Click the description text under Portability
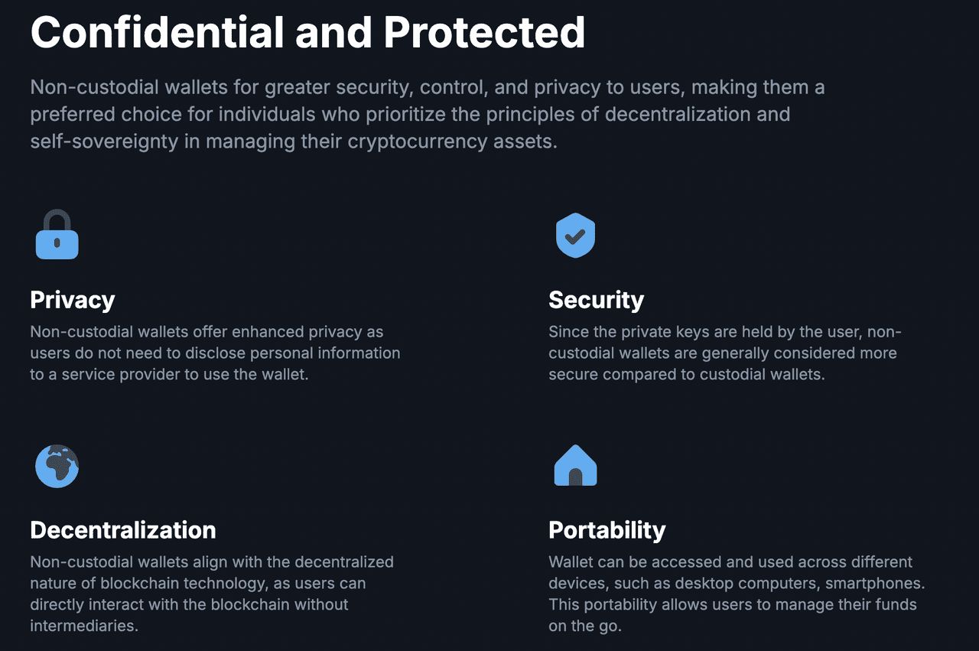The image size is (979, 651). coord(737,594)
